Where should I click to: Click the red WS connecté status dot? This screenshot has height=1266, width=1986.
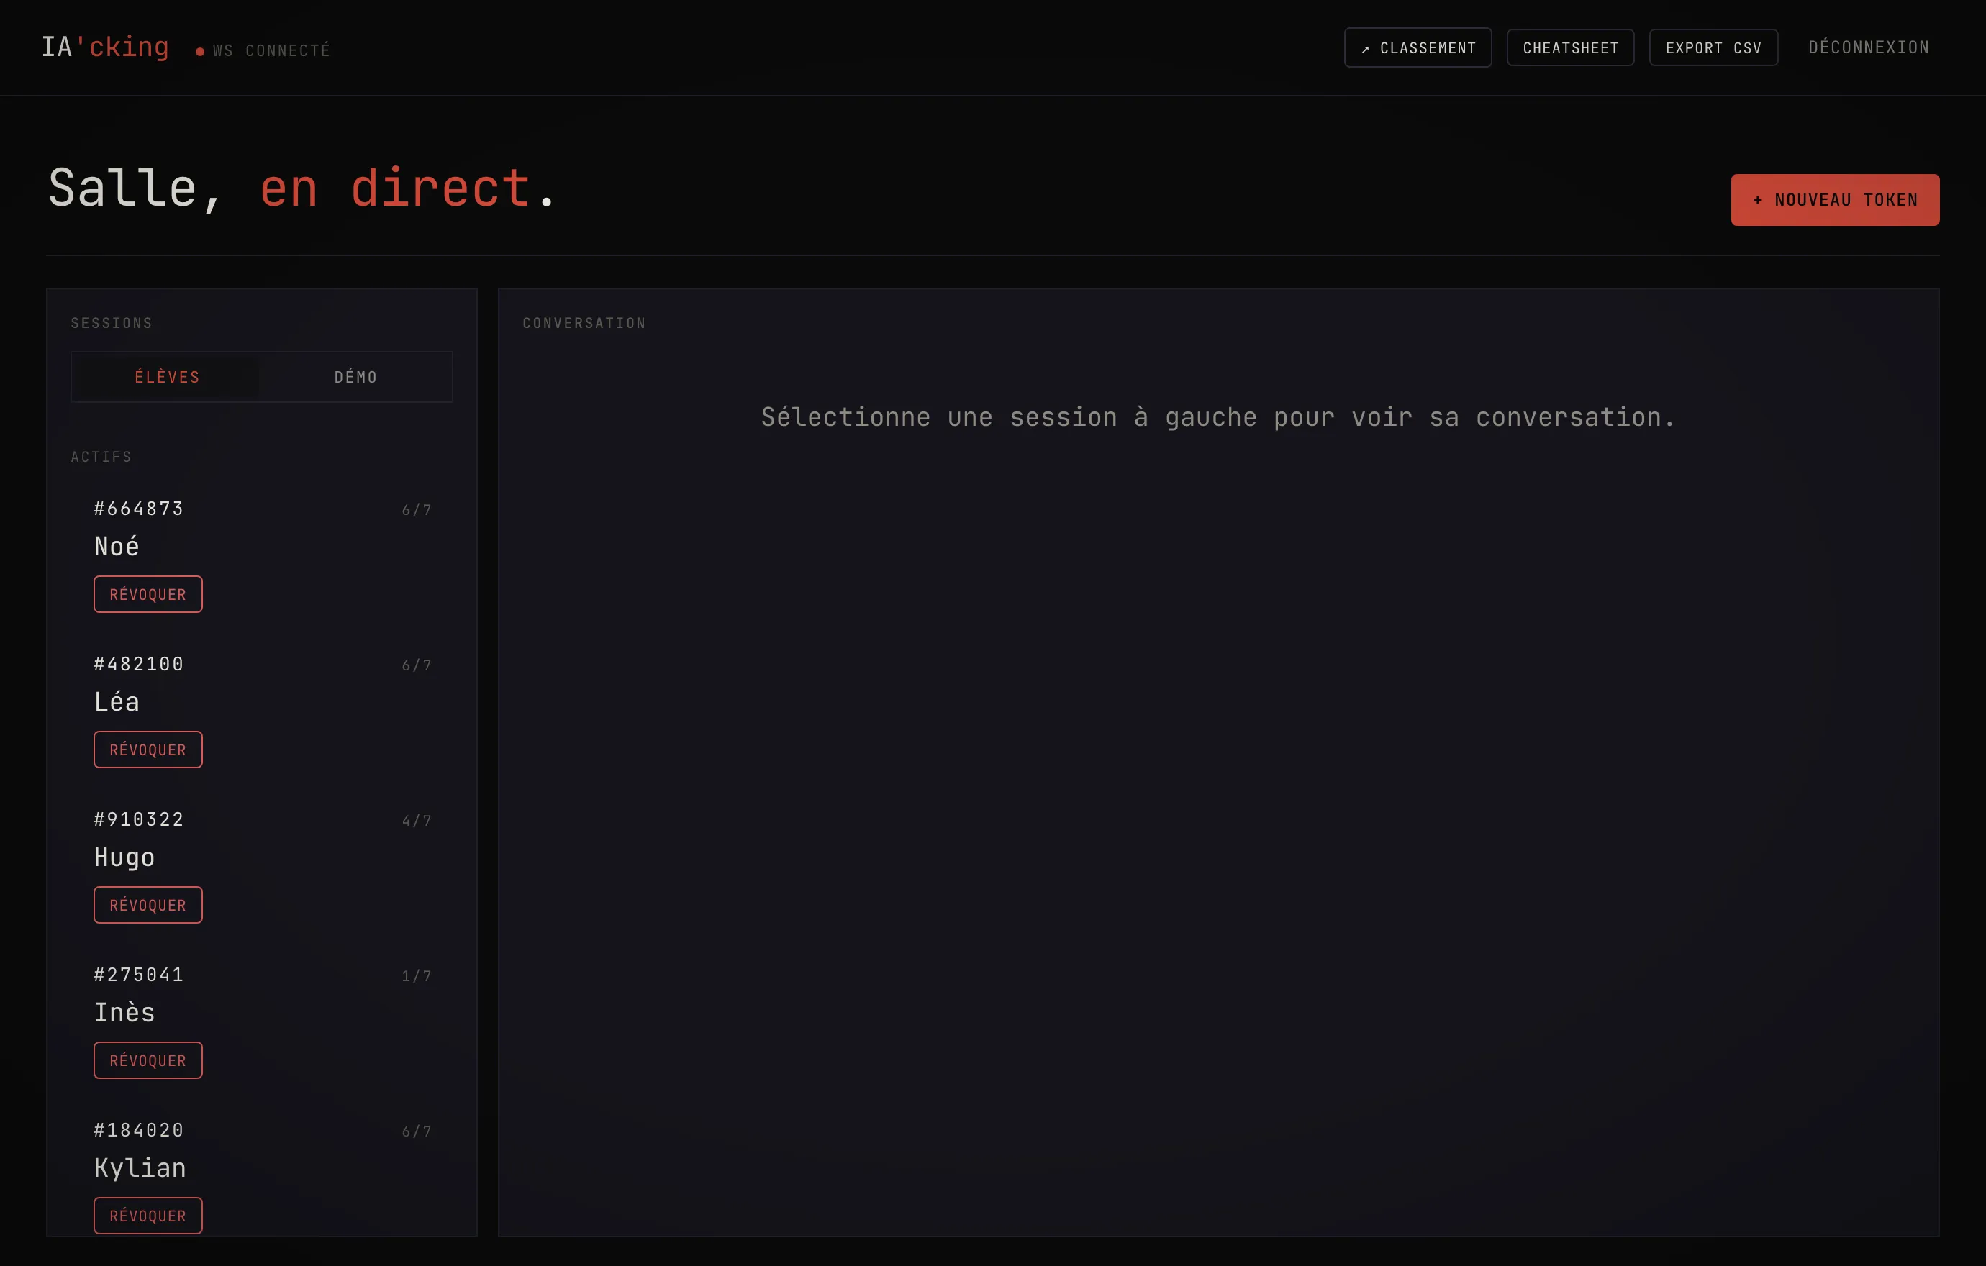tap(199, 51)
